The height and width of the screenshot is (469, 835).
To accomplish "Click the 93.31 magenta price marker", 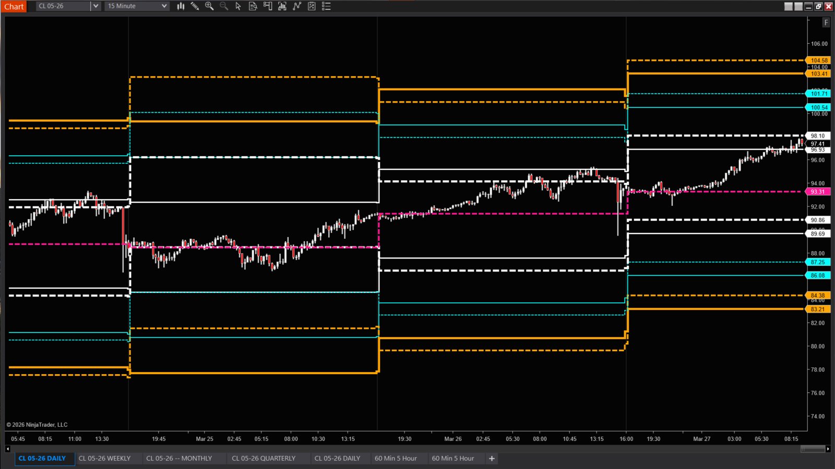I will pyautogui.click(x=818, y=192).
